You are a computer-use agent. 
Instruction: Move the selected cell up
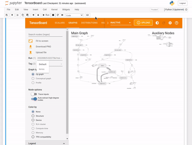pyautogui.click(x=33, y=15)
